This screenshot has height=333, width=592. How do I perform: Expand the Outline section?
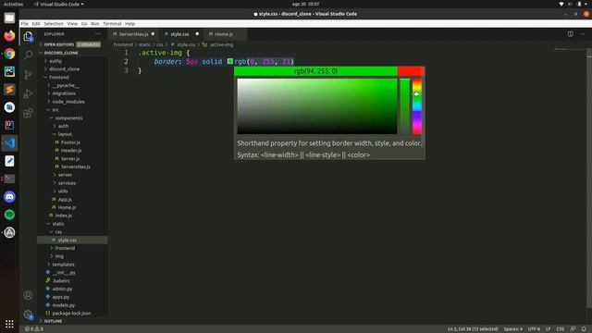click(x=53, y=321)
